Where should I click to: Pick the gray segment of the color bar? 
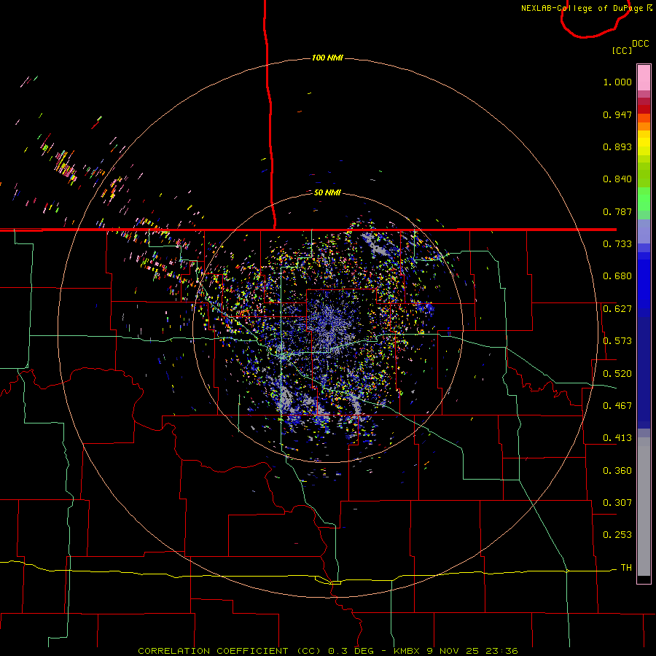[644, 507]
